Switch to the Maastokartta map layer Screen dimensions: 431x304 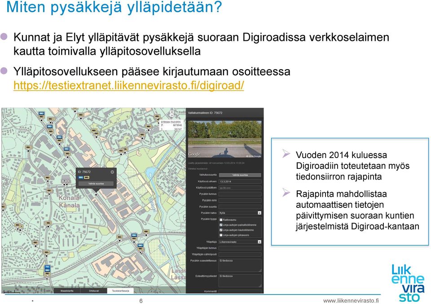[67, 291]
